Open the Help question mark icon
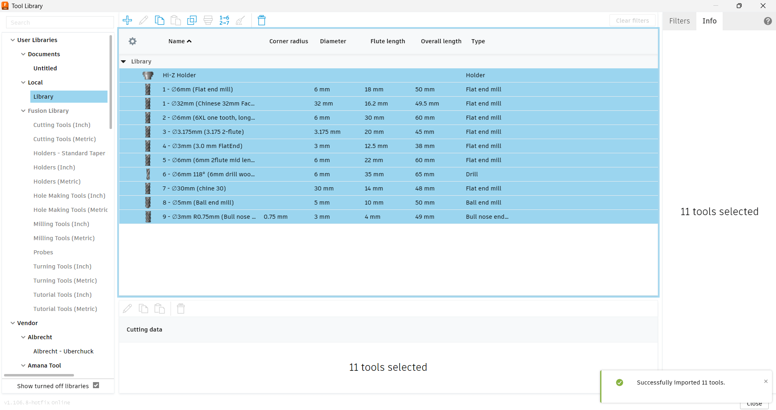 pyautogui.click(x=768, y=21)
